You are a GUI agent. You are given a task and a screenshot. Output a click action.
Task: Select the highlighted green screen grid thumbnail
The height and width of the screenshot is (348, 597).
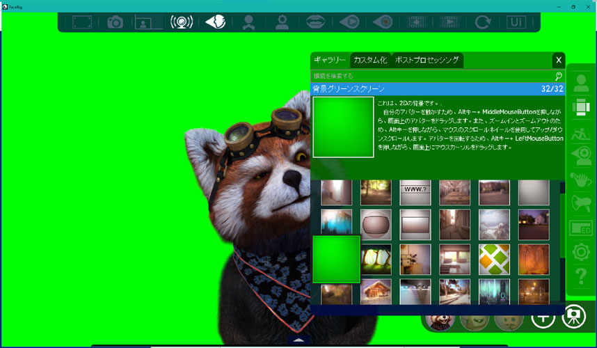336,259
